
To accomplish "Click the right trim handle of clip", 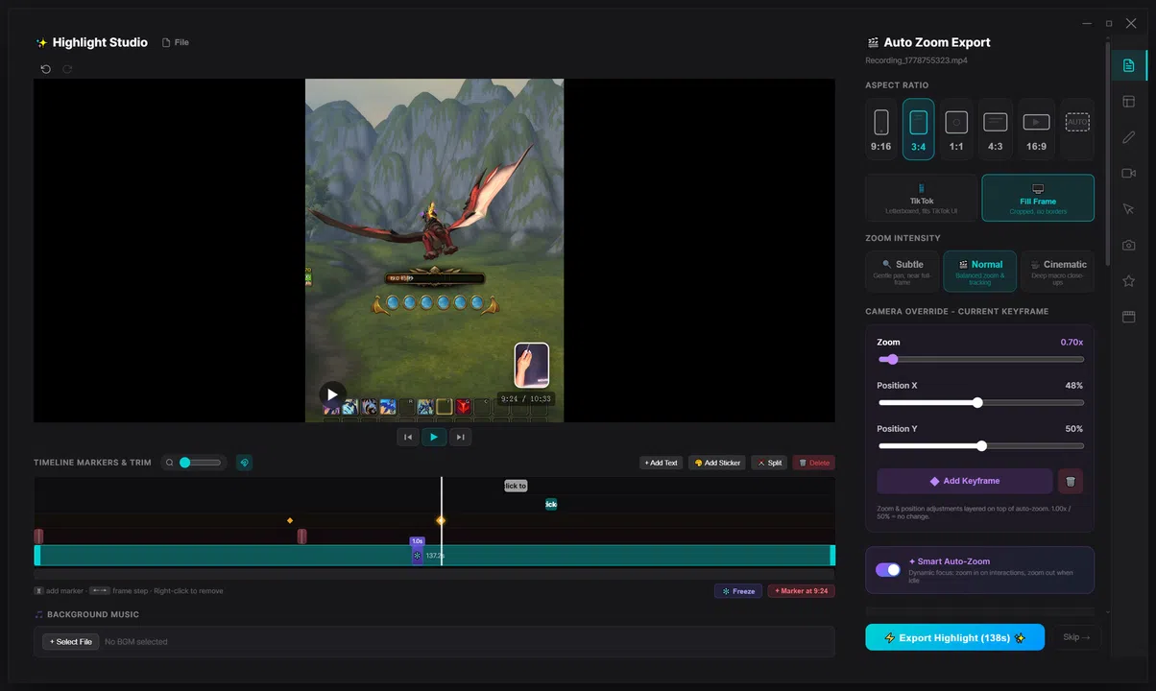I will click(832, 555).
